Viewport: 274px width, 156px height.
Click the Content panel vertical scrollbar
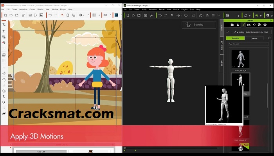267,96
